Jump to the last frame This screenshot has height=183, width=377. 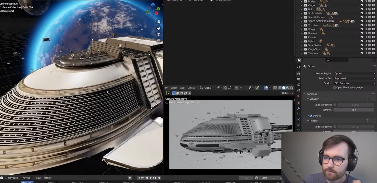[x=159, y=178]
